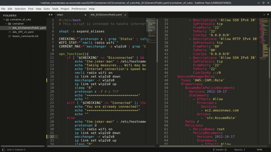
Task: Open the Preferences menu
Action: click(x=79, y=9)
